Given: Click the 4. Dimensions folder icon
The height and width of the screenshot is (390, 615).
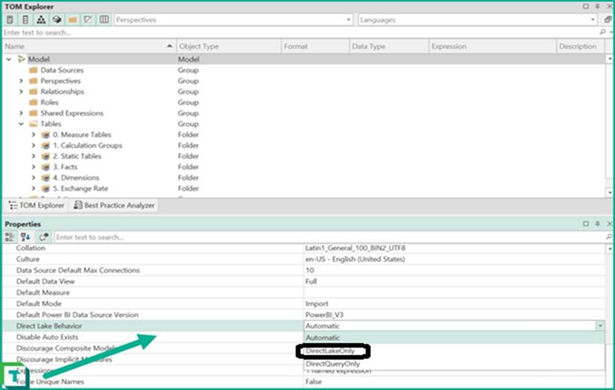Looking at the screenshot, I should pyautogui.click(x=46, y=178).
